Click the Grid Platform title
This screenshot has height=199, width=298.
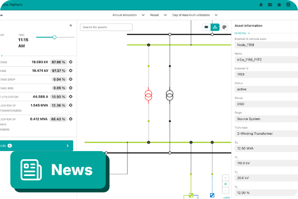12,5
